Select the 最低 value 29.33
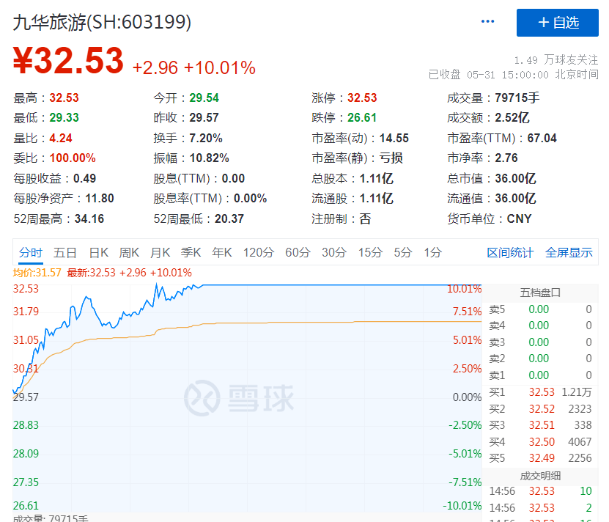The width and height of the screenshot is (609, 522). [64, 117]
